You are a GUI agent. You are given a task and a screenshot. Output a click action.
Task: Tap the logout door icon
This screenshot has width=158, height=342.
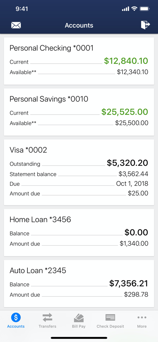coord(145,25)
